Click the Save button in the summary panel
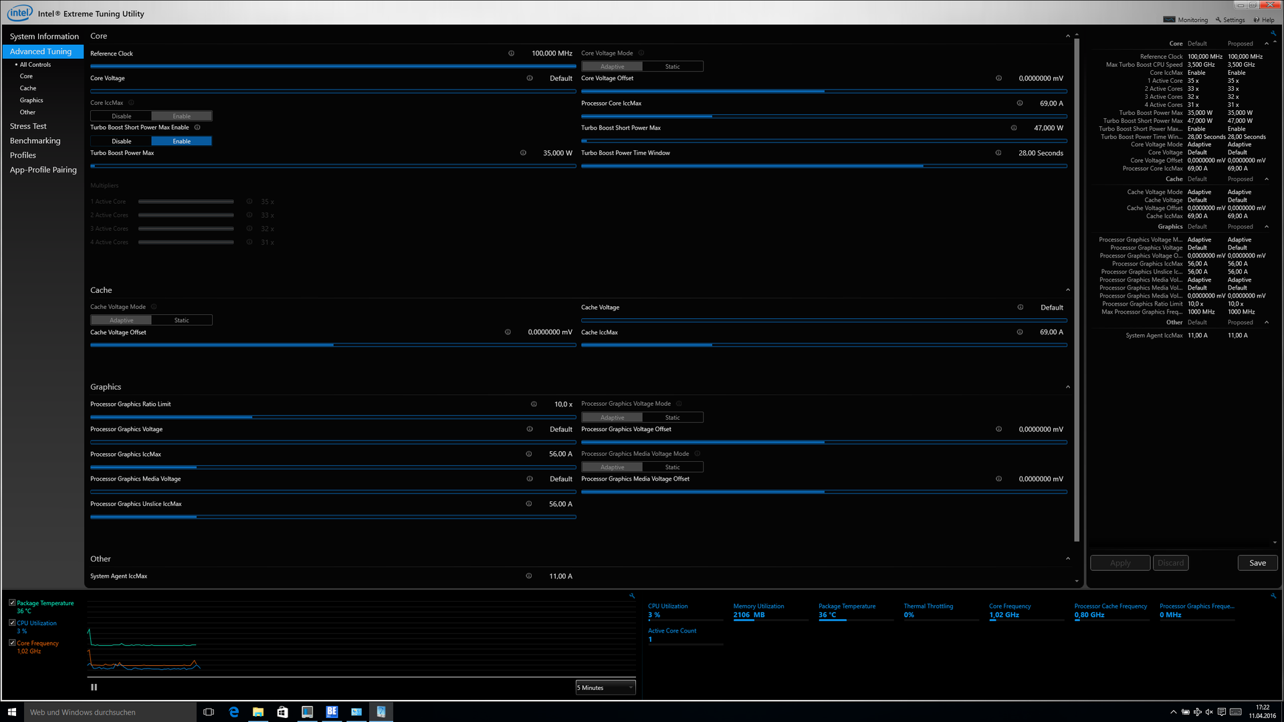This screenshot has height=722, width=1284. pyautogui.click(x=1257, y=563)
